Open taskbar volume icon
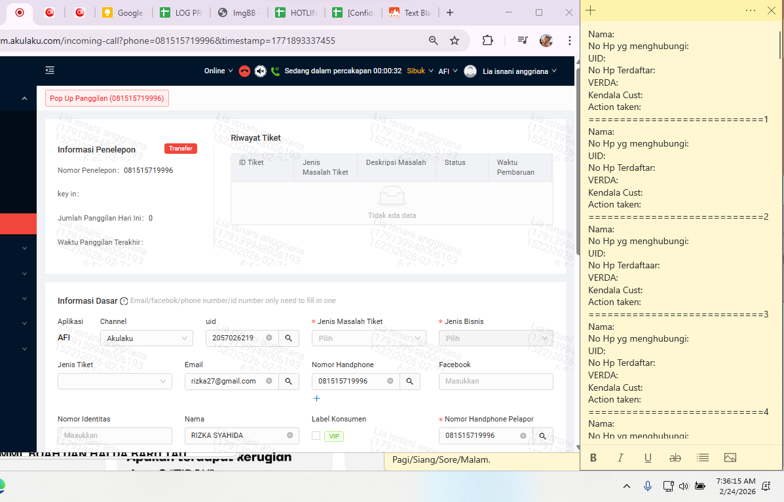This screenshot has height=502, width=784. [x=684, y=486]
